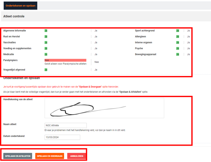Image resolution: width=211 pixels, height=162 pixels.
Task: Click the Opslaan en Doorgaan button
Action: point(50,156)
